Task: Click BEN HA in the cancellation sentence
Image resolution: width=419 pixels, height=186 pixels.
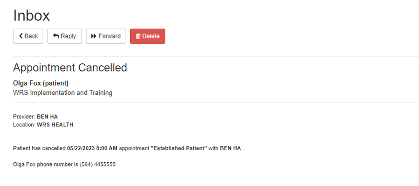Action: tap(230, 148)
